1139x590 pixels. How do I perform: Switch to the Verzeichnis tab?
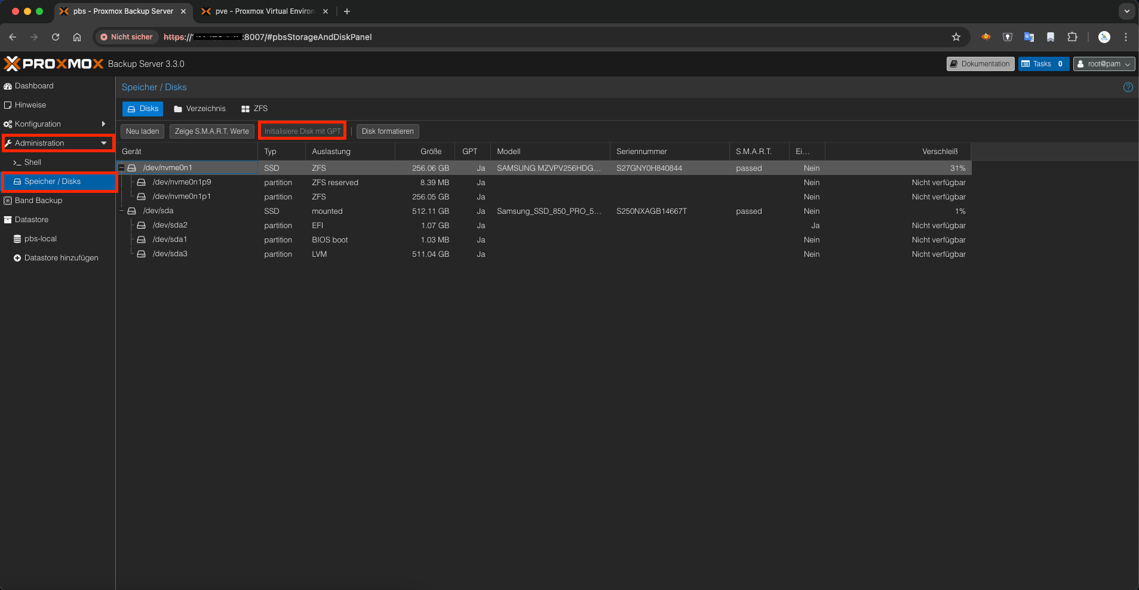[199, 109]
